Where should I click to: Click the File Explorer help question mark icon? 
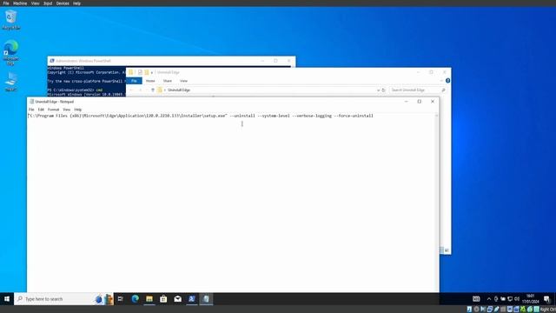[x=448, y=81]
